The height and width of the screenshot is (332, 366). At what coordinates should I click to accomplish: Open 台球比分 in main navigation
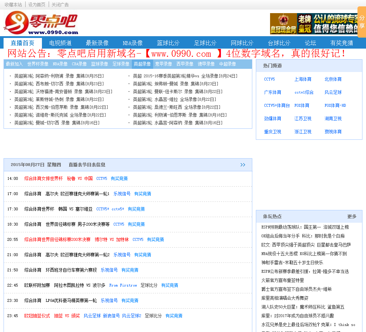(279, 43)
